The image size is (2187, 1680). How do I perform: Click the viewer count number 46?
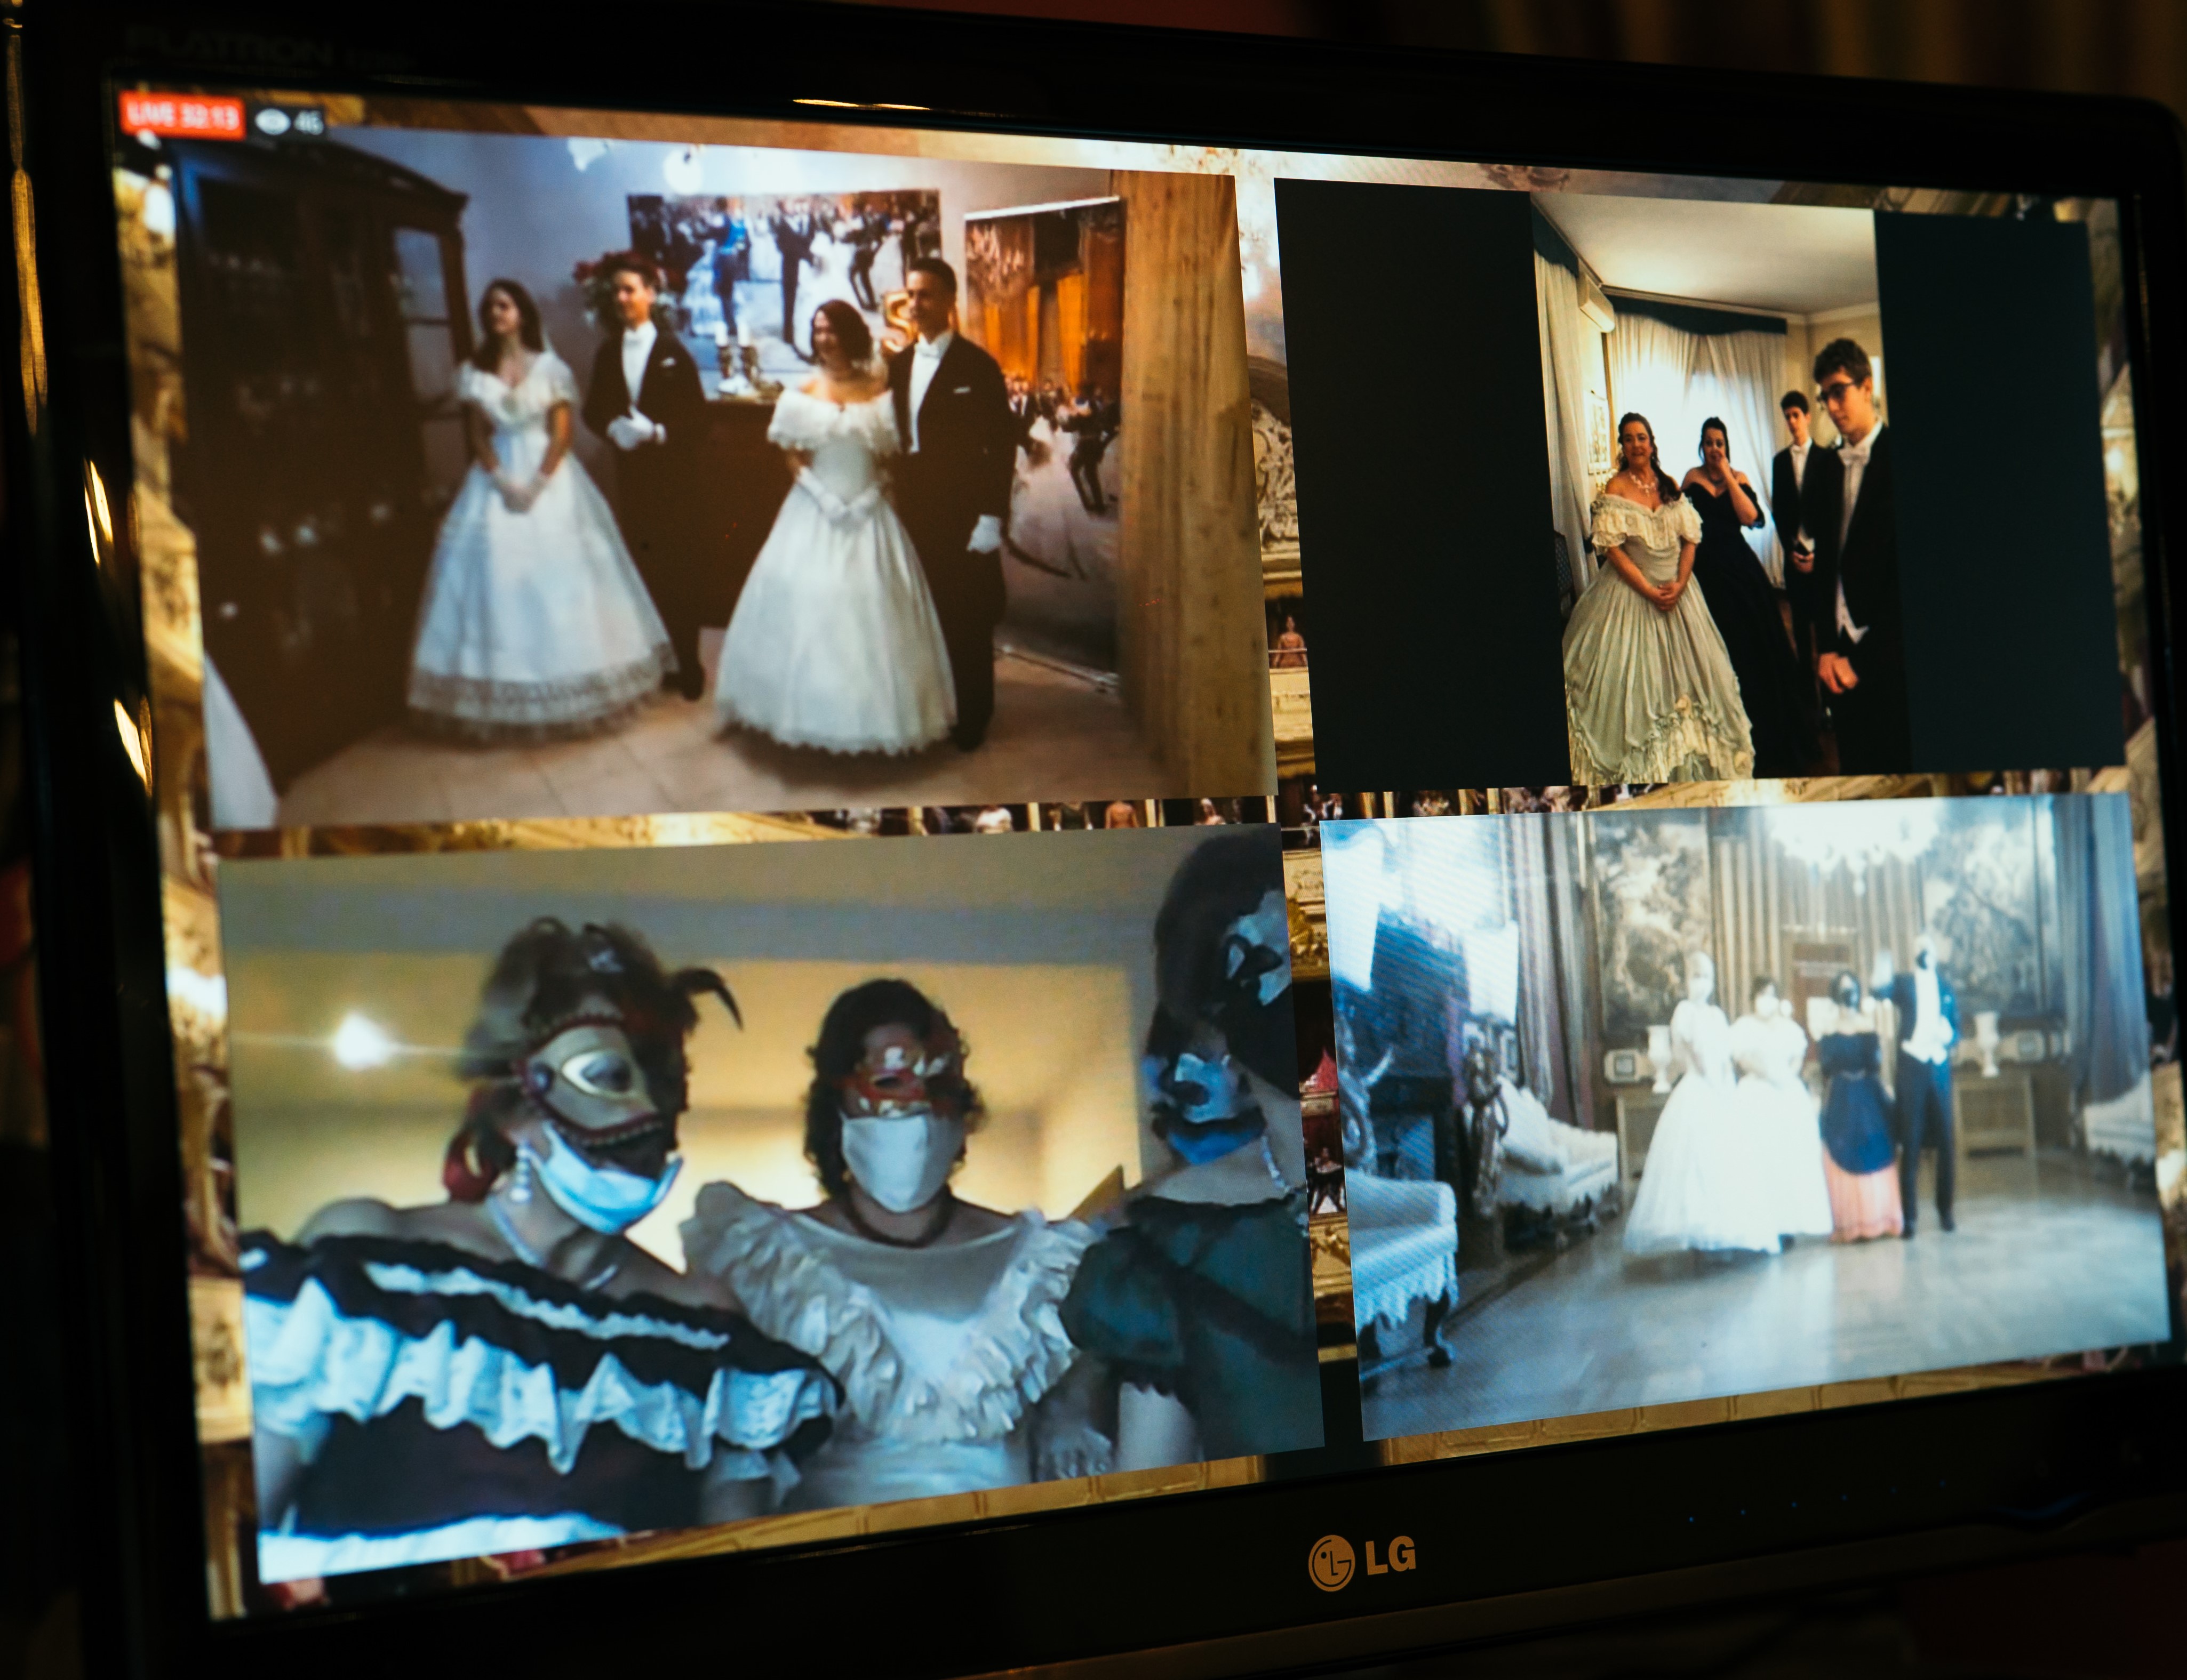click(309, 123)
